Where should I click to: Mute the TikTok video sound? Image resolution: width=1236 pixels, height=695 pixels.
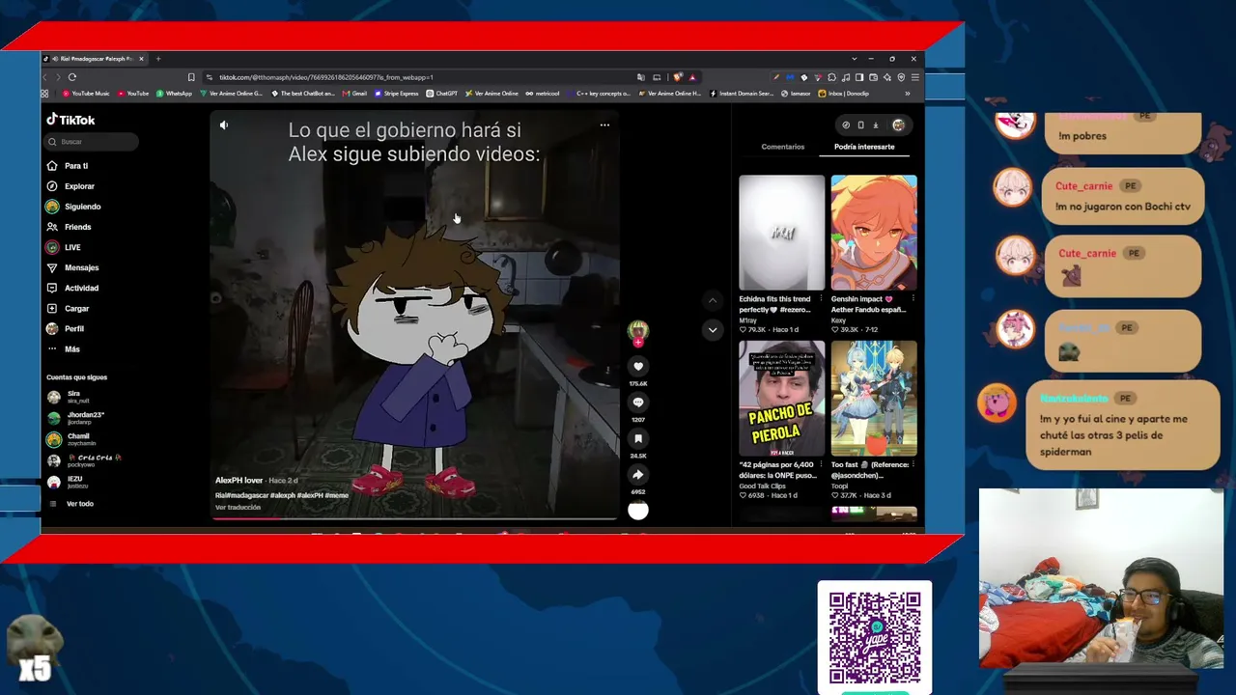224,125
